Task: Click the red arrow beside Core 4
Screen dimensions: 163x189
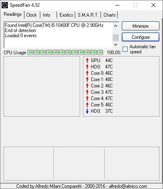Action: [87, 98]
